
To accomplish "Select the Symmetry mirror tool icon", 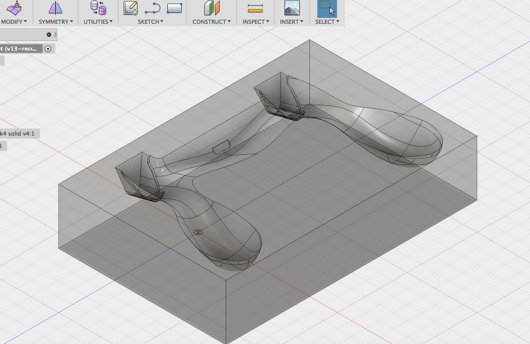I will tap(55, 8).
